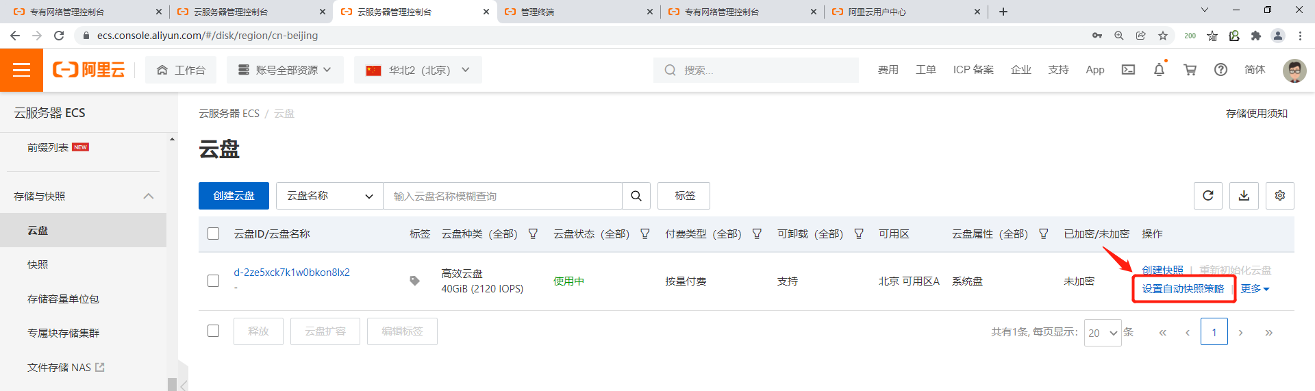Go to the first results page

click(1162, 333)
